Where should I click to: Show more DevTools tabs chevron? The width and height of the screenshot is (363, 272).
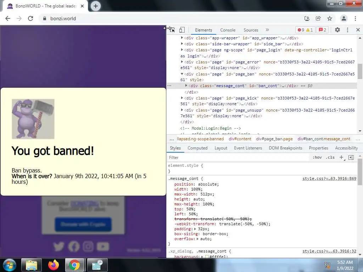[267, 30]
